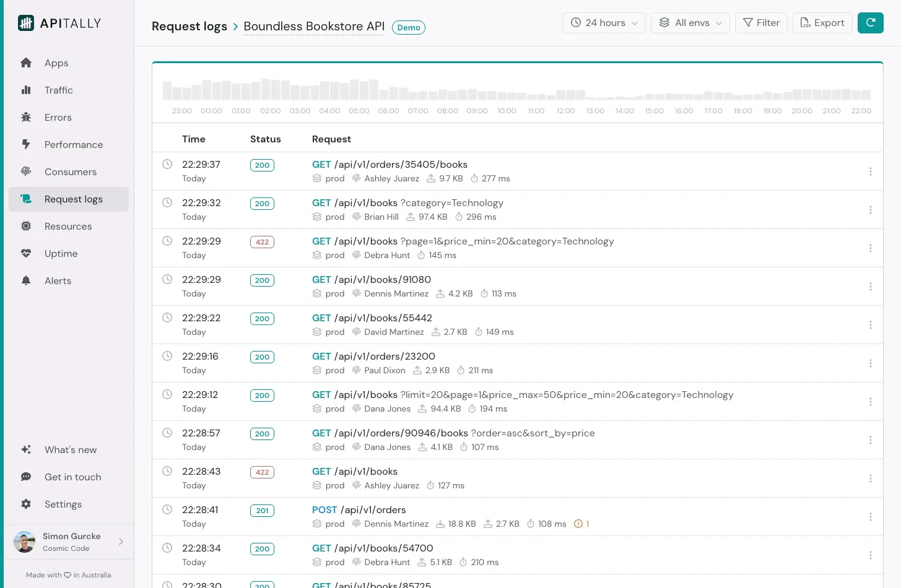901x588 pixels.
Task: Click consumer name Paul Dixon
Action: tap(385, 370)
